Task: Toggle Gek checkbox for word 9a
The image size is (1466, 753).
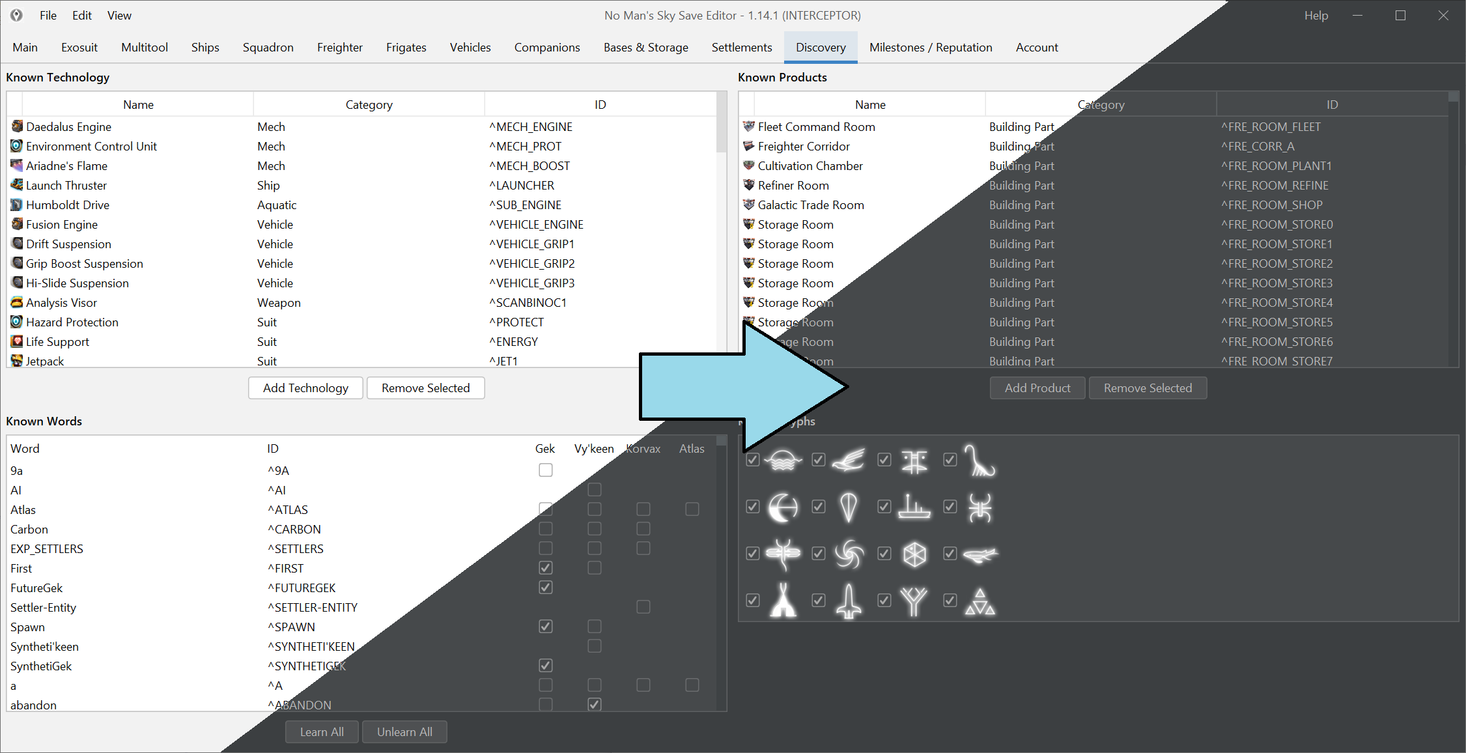Action: pyautogui.click(x=546, y=470)
